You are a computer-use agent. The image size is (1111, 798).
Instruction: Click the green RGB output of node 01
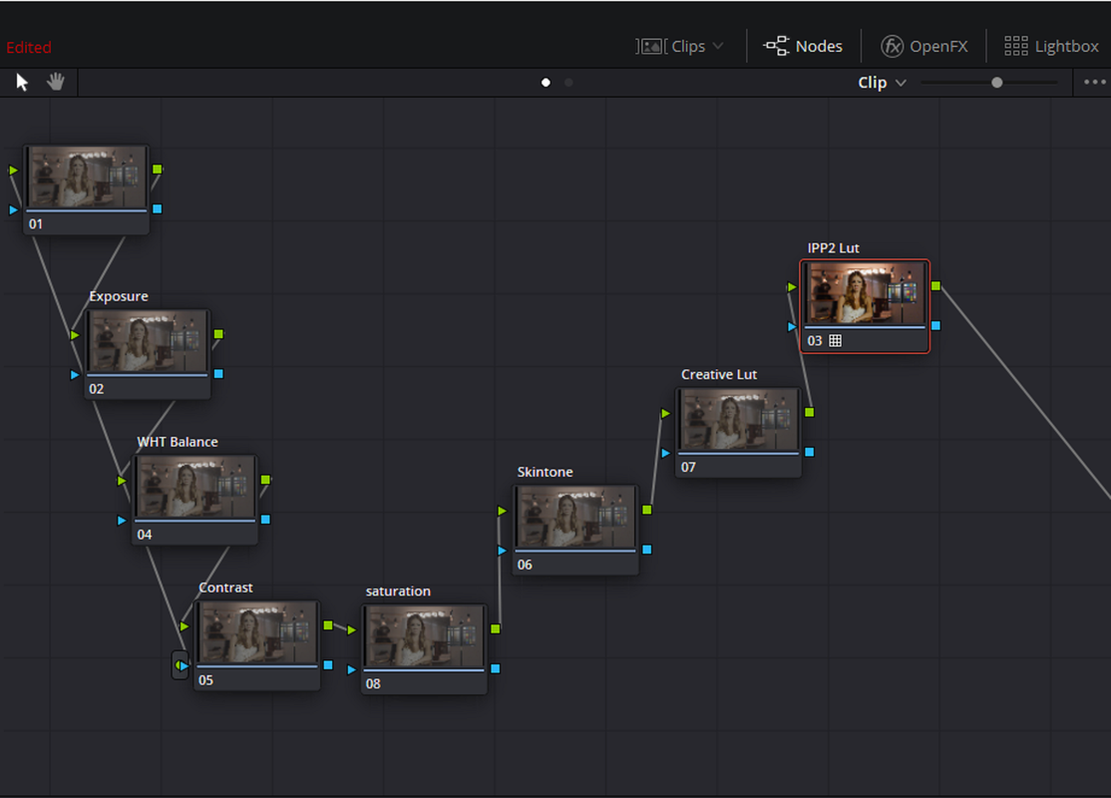tap(158, 170)
